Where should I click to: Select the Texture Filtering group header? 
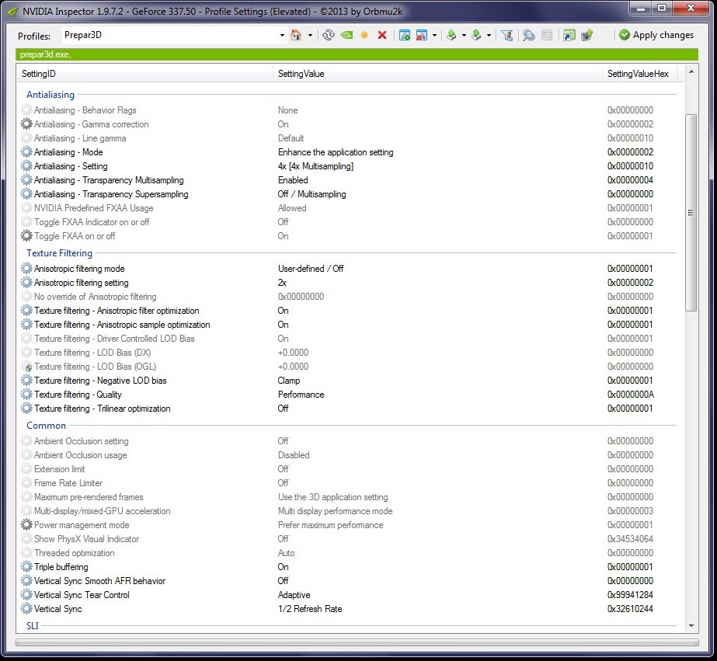click(x=60, y=252)
